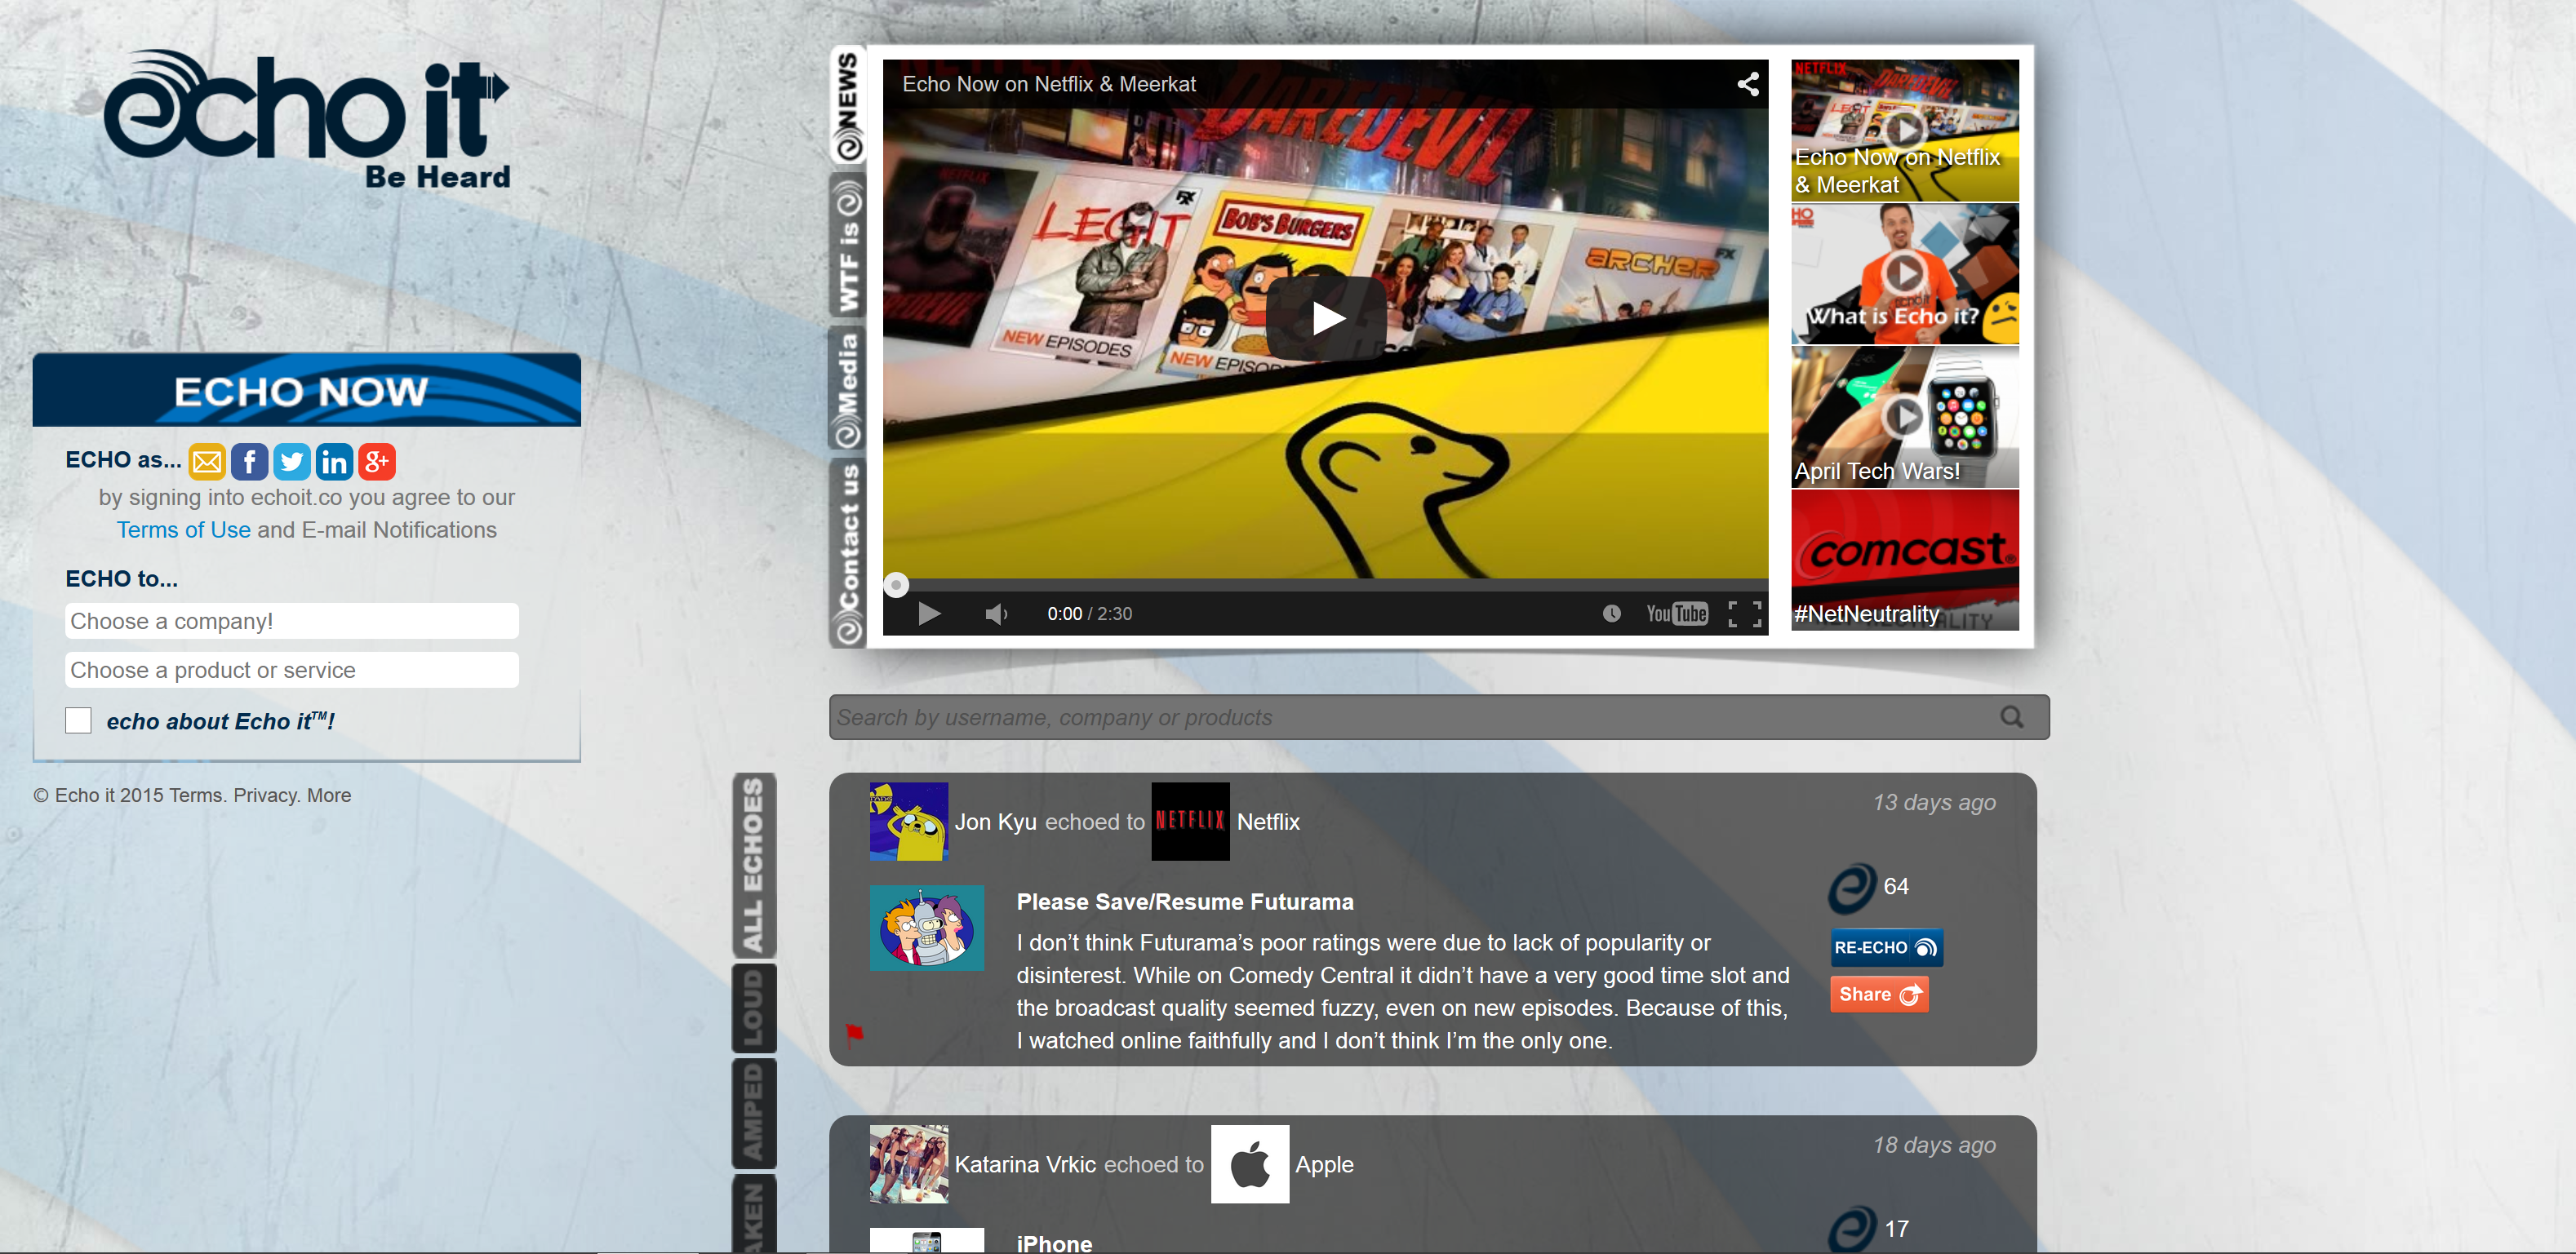Switch to the Contact us tab
The image size is (2576, 1254).
(x=848, y=552)
